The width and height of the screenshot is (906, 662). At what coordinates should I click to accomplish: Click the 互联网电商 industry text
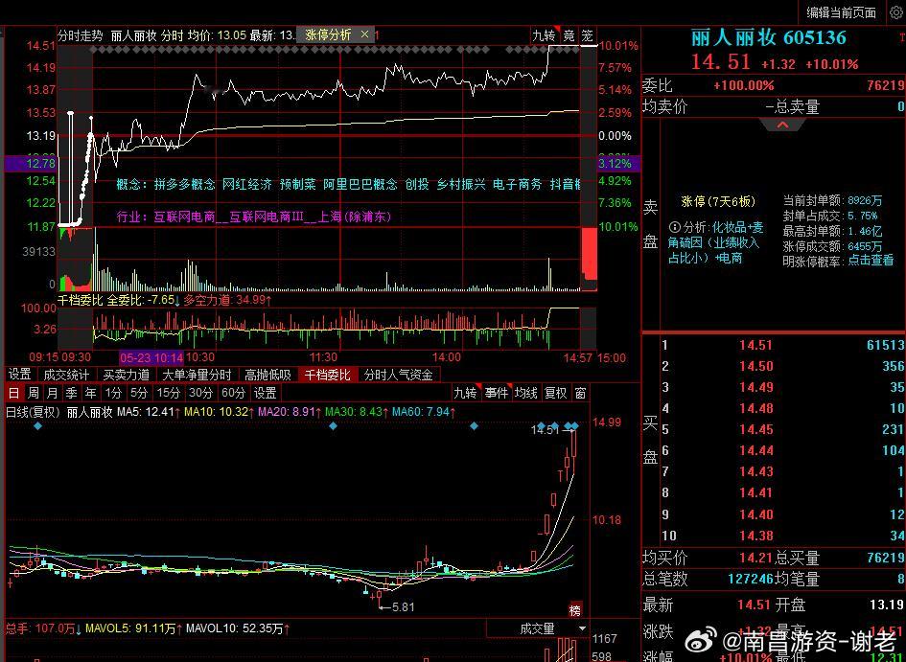point(184,217)
